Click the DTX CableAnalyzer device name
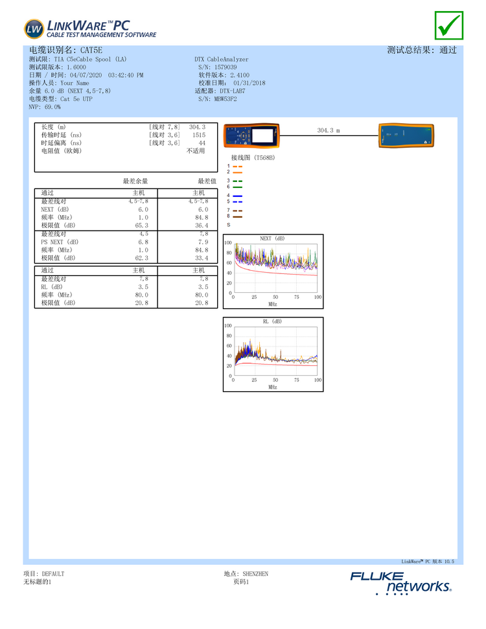 221,59
